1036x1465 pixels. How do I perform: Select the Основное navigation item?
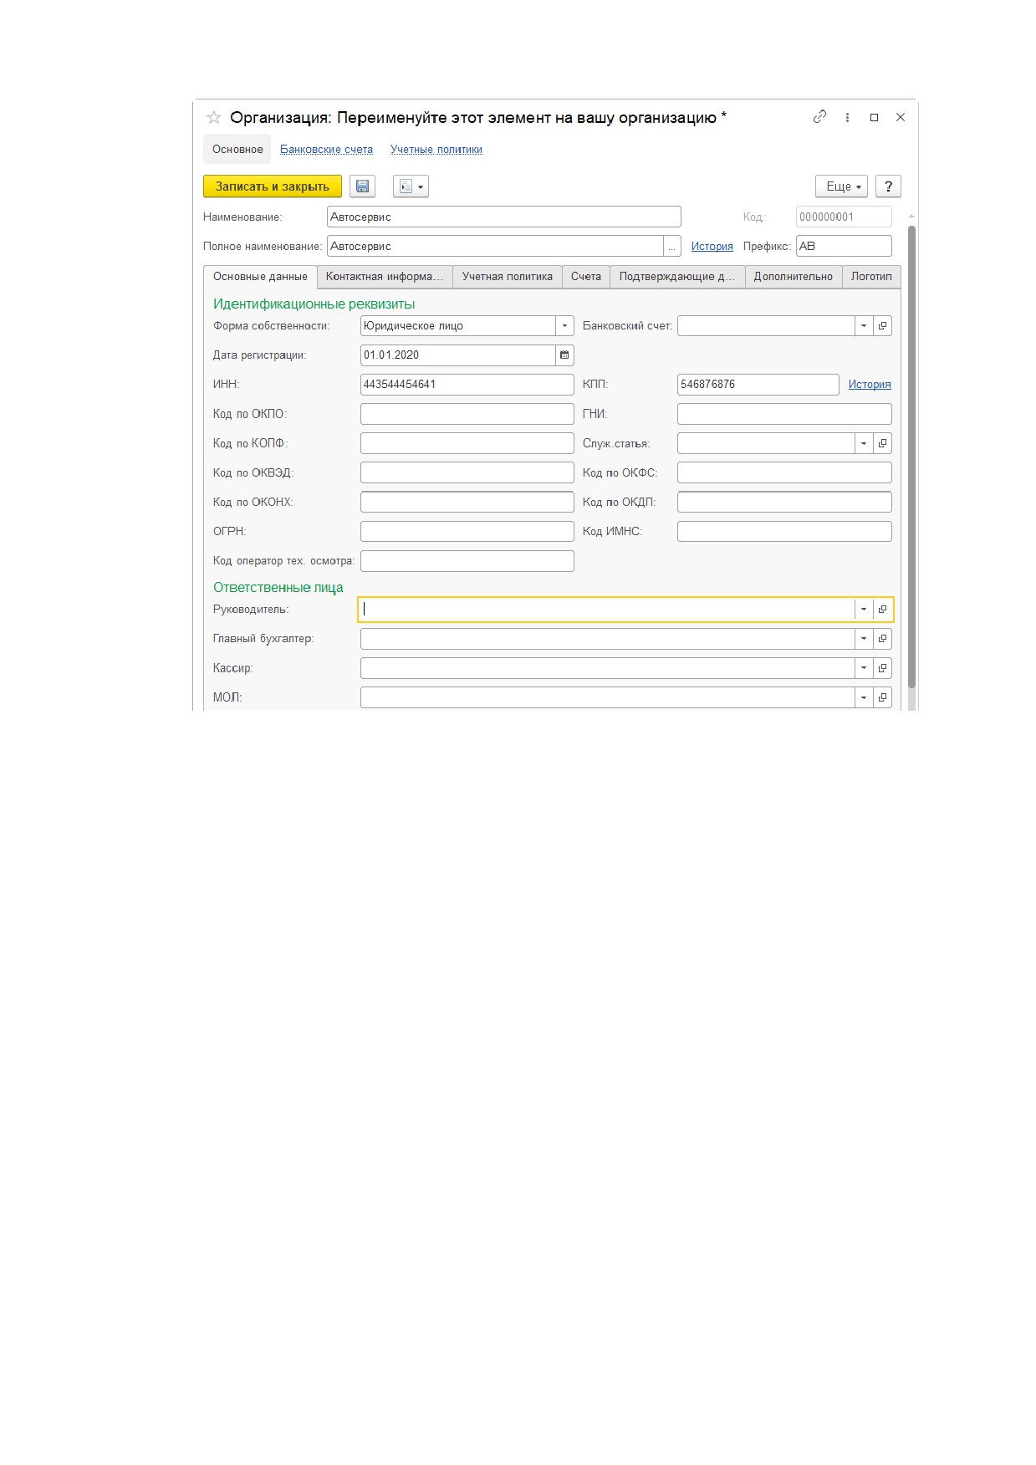coord(237,150)
